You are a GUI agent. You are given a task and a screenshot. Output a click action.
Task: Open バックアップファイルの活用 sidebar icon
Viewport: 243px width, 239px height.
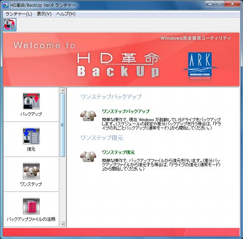[x=31, y=206]
